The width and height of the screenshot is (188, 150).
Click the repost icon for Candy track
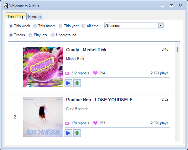coord(67,73)
